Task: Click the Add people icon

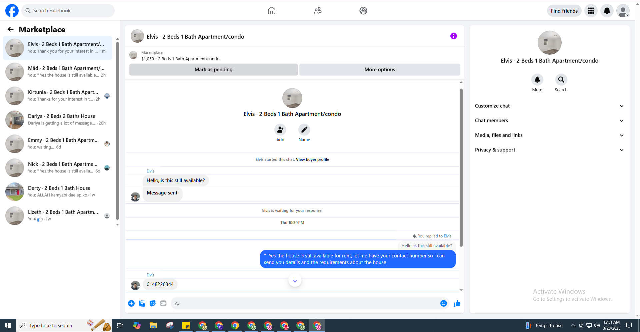Action: [280, 130]
